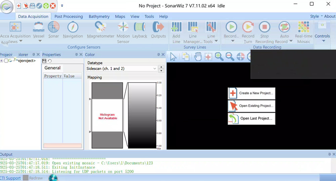Click the save icon in Properties panel
This screenshot has height=181, width=336.
pos(44,61)
